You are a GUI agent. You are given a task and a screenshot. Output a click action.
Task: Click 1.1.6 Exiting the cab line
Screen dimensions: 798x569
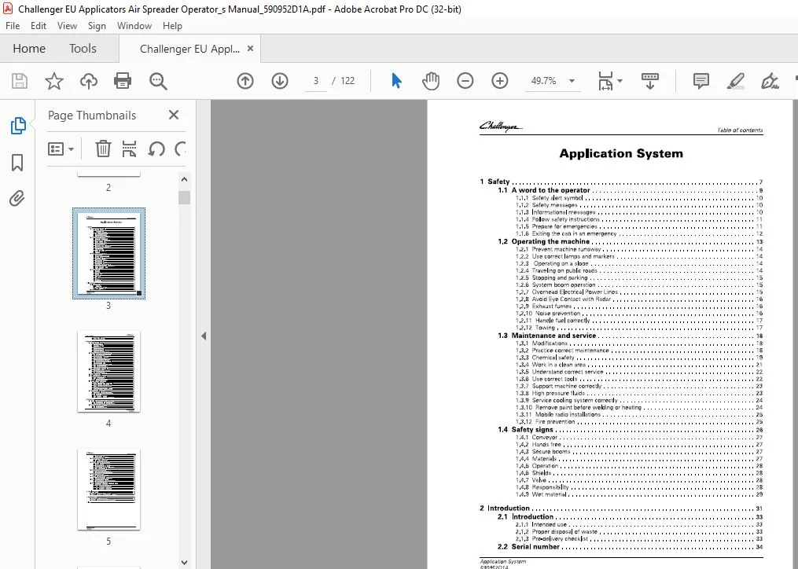[638, 233]
